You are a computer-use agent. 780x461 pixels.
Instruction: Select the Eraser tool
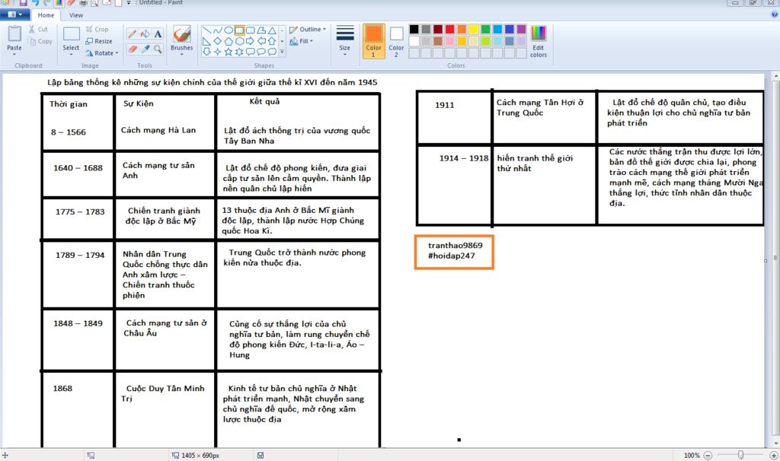(133, 49)
